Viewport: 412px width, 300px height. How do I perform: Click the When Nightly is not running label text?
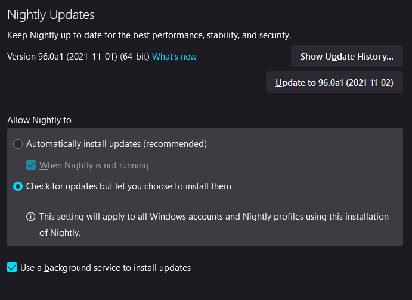coord(94,165)
